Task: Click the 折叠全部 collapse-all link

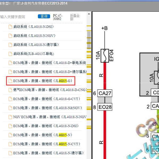Action: pos(75,17)
